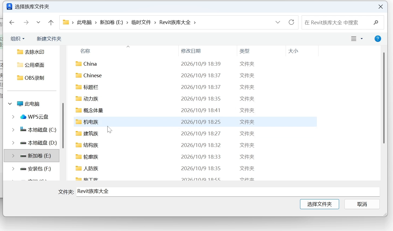The height and width of the screenshot is (231, 393).
Task: Open the 组织 menu
Action: (17, 39)
